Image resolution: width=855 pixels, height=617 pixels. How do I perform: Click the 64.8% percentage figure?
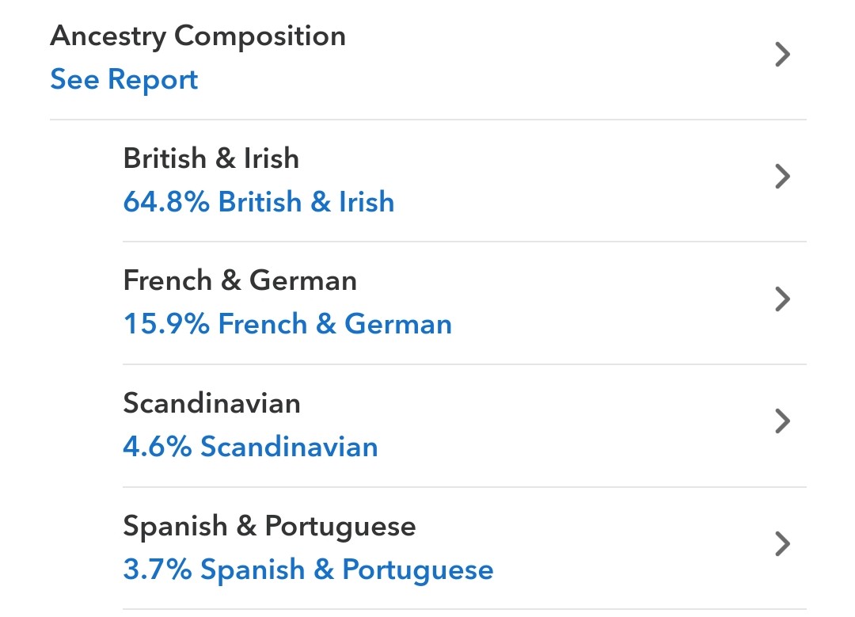(166, 202)
